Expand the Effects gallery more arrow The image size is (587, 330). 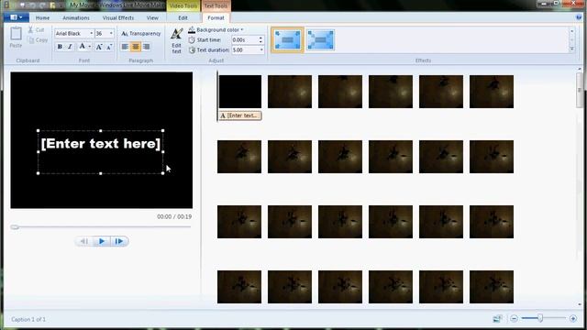571,49
